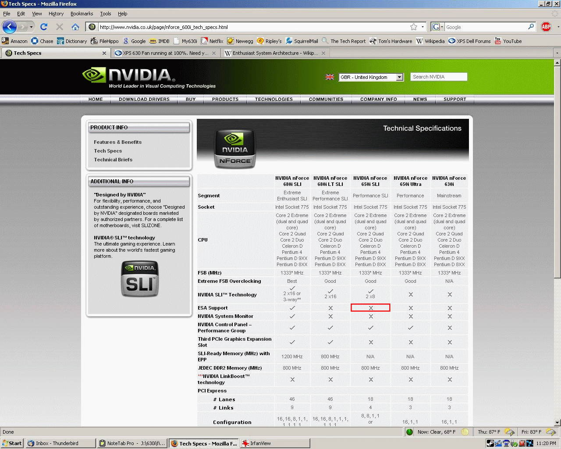Click the Firefox Back arrow button
This screenshot has width=561, height=449.
pos(9,27)
